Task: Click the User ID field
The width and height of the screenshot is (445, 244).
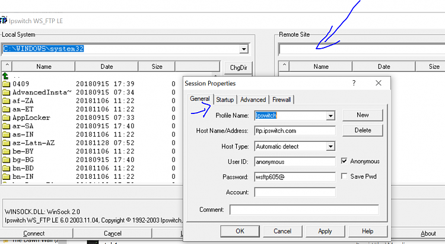Action: click(295, 161)
